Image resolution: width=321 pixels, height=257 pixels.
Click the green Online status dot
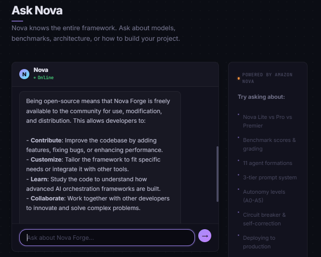[x=35, y=78]
